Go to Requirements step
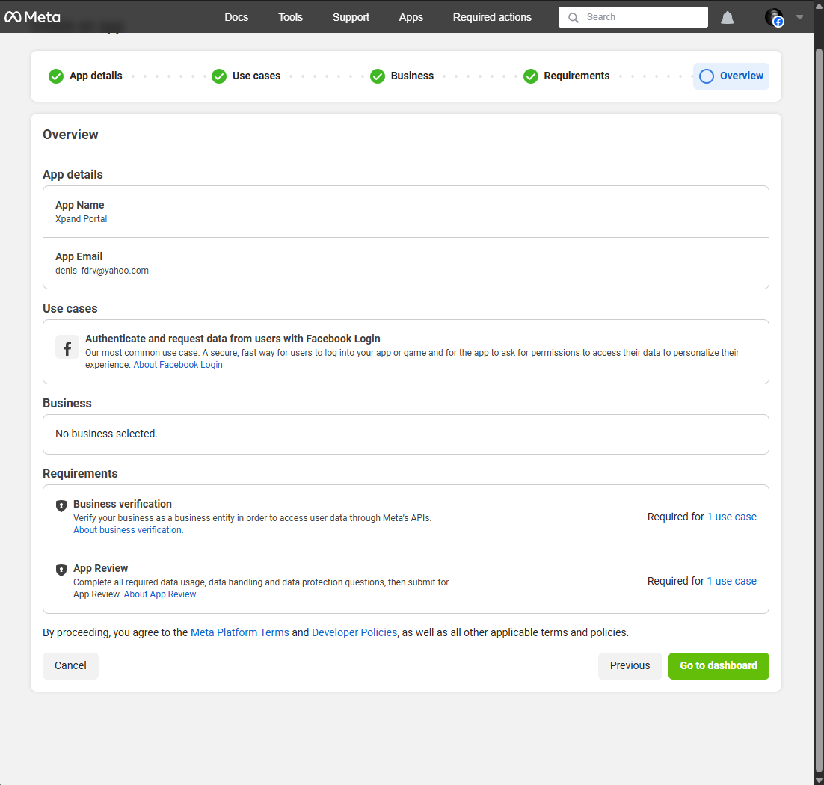 click(x=567, y=76)
